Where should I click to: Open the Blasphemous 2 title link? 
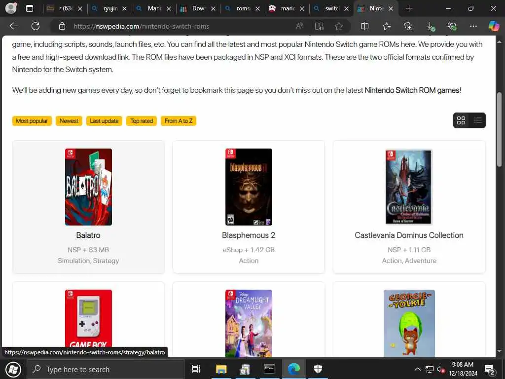point(249,235)
